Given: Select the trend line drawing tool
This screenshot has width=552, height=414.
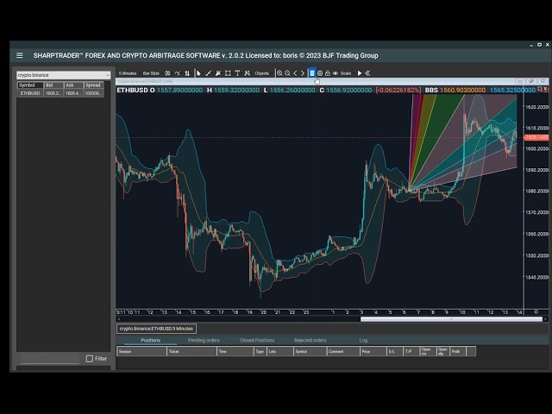Looking at the screenshot, I should [209, 73].
